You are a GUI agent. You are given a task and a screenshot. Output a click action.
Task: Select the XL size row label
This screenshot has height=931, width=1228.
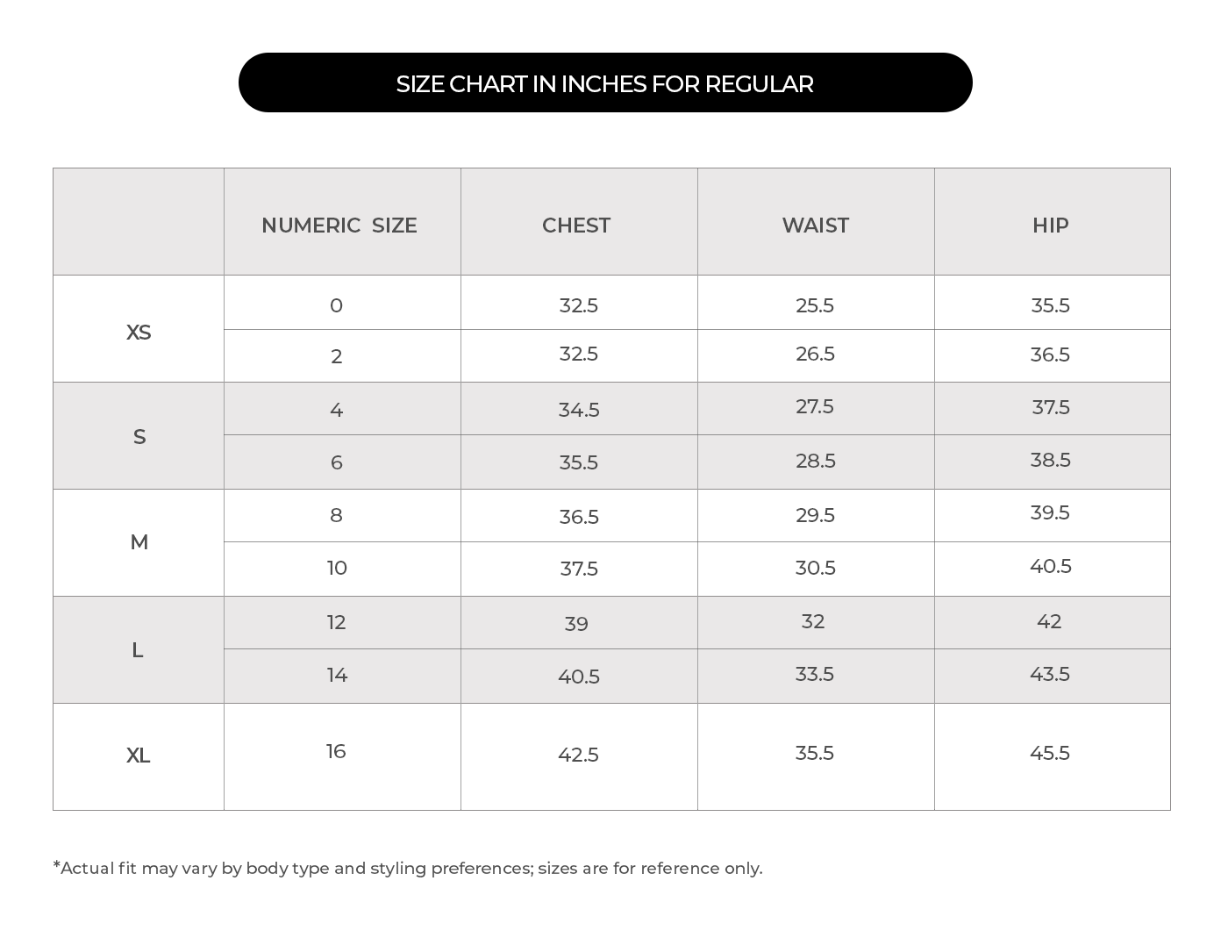139,756
